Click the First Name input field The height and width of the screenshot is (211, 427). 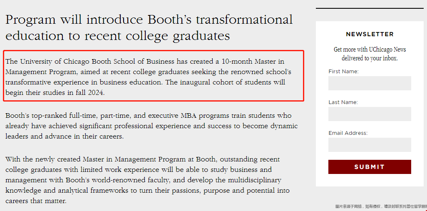[370, 83]
